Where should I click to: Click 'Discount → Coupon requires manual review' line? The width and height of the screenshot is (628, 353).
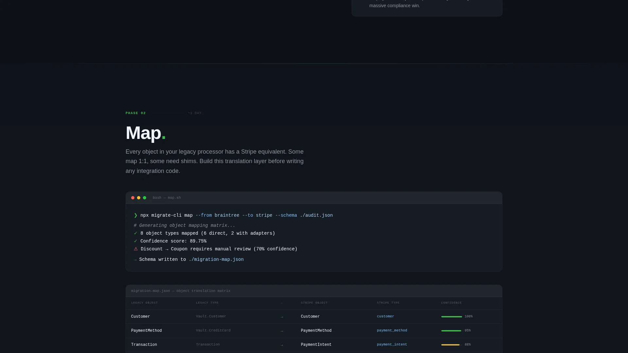click(x=219, y=249)
